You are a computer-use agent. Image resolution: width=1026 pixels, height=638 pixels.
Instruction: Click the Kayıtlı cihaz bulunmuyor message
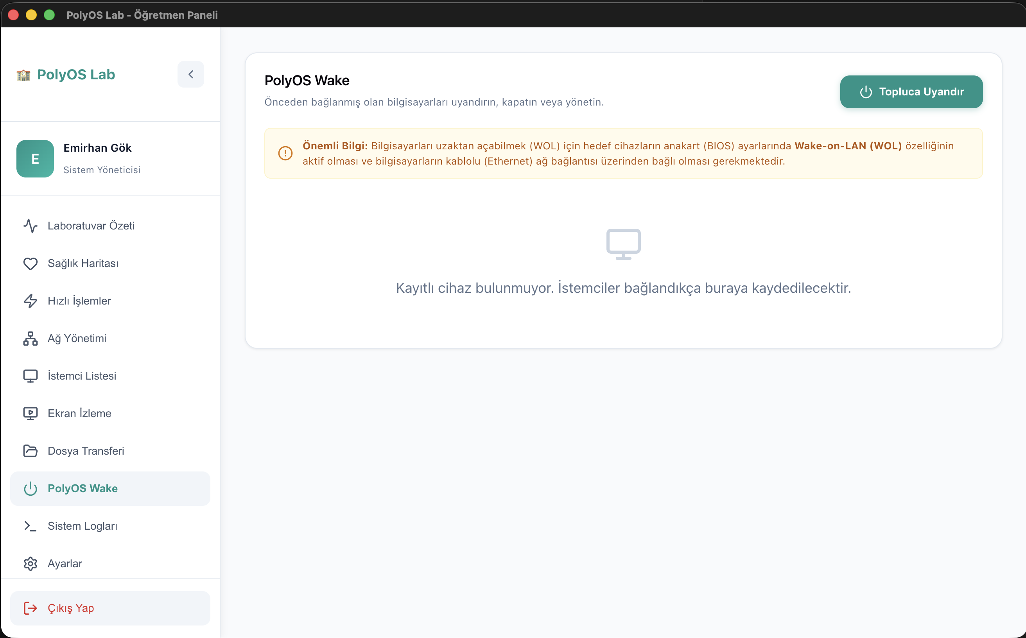pyautogui.click(x=623, y=288)
